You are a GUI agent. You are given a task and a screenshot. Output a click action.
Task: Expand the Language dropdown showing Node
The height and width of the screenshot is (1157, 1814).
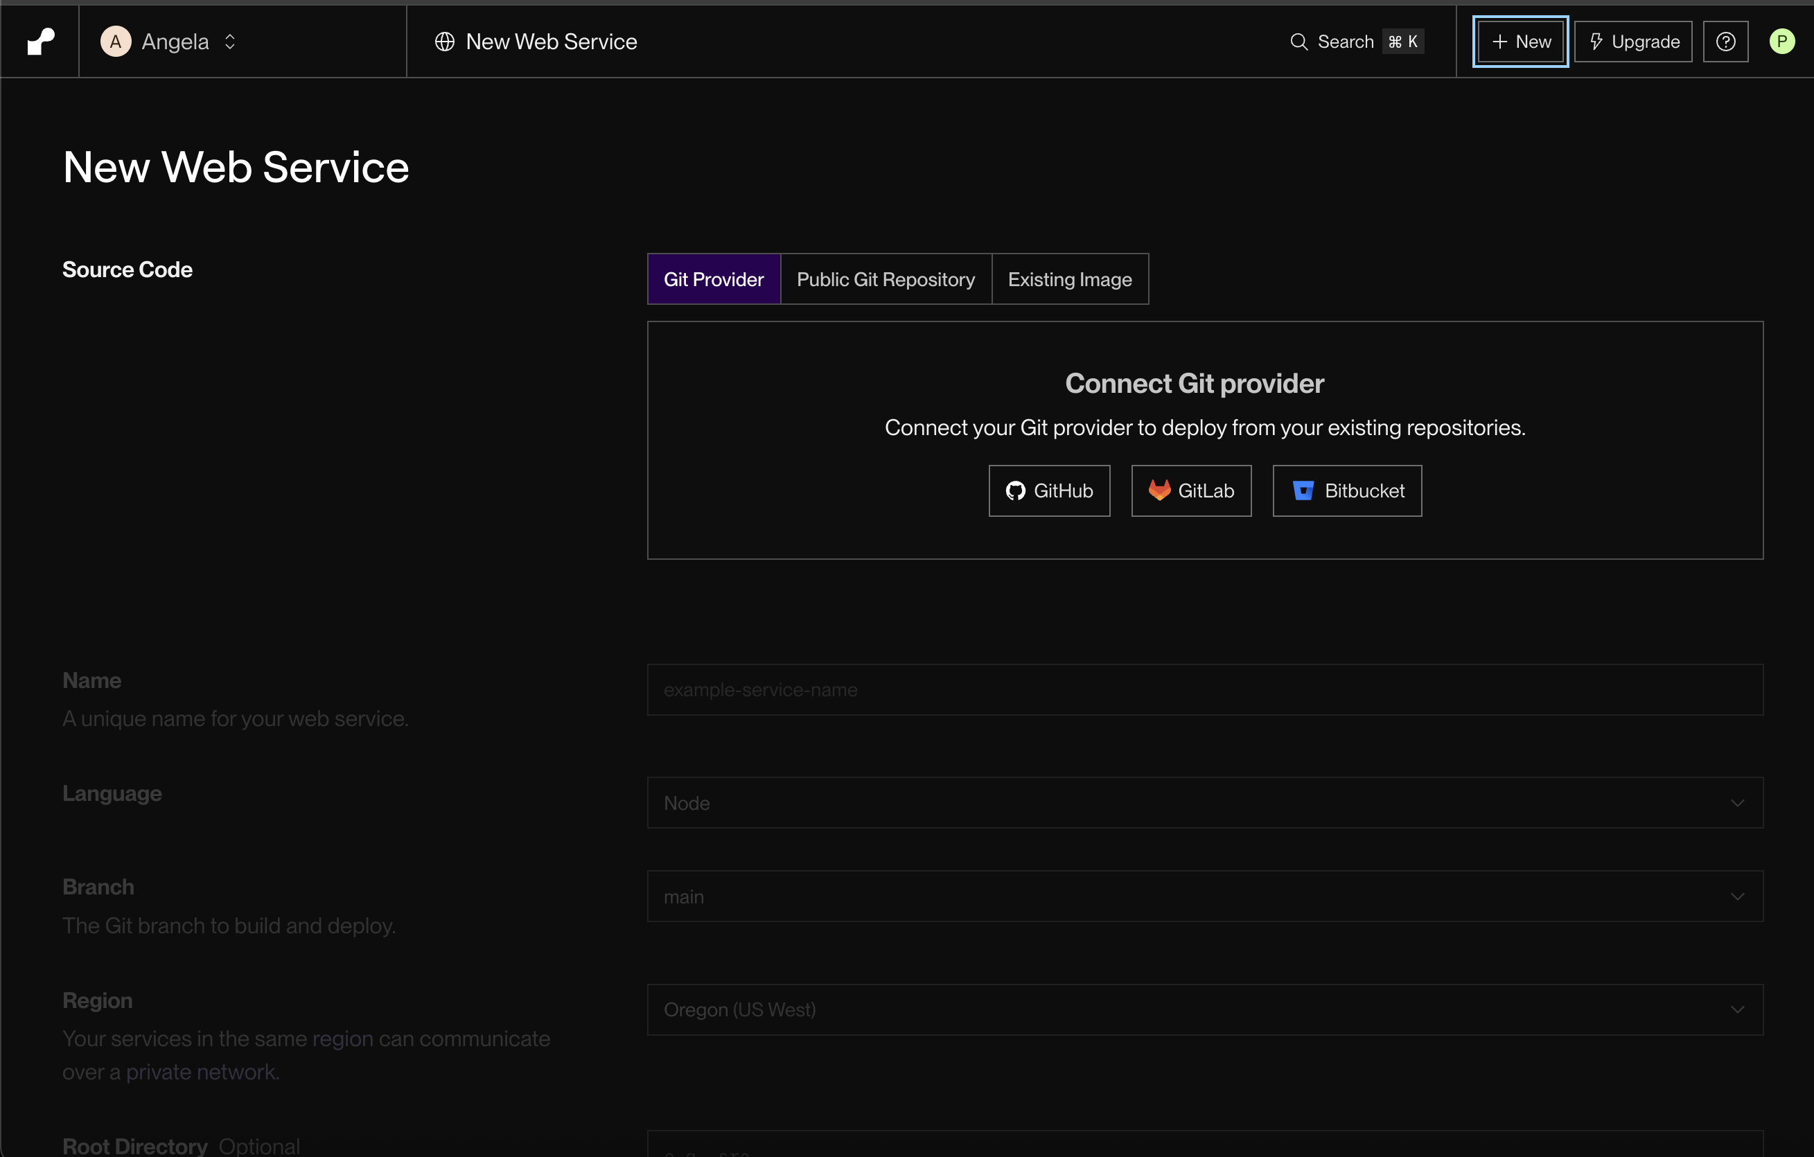coord(1204,803)
